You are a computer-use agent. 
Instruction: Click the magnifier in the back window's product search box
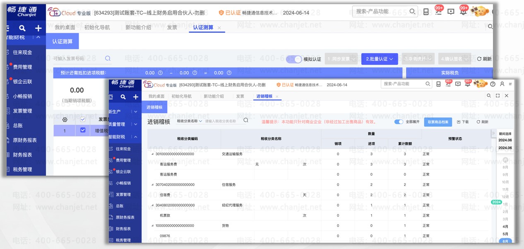tap(412, 12)
